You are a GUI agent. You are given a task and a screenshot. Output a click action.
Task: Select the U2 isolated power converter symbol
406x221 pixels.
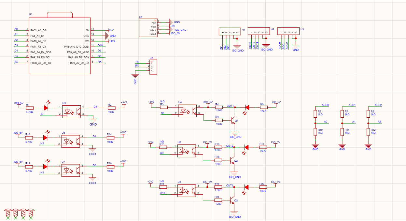click(x=148, y=28)
